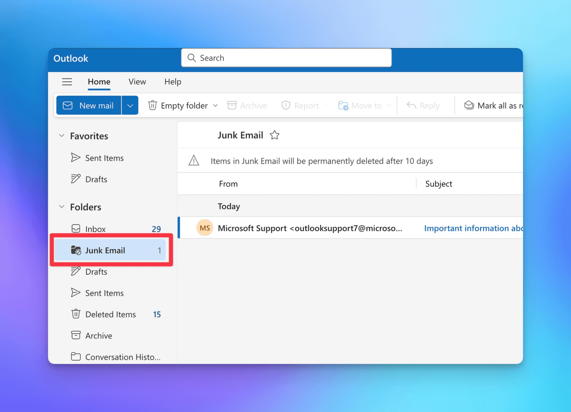Select the Microsoft Support email sender
This screenshot has width=571, height=412.
(x=310, y=228)
